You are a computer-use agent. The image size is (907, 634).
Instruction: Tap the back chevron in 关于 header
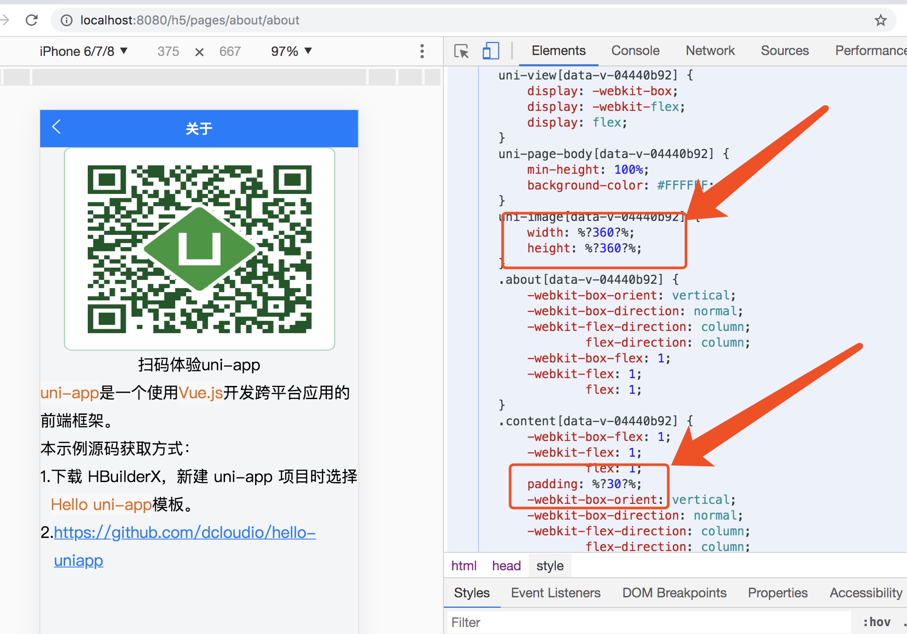click(x=56, y=127)
